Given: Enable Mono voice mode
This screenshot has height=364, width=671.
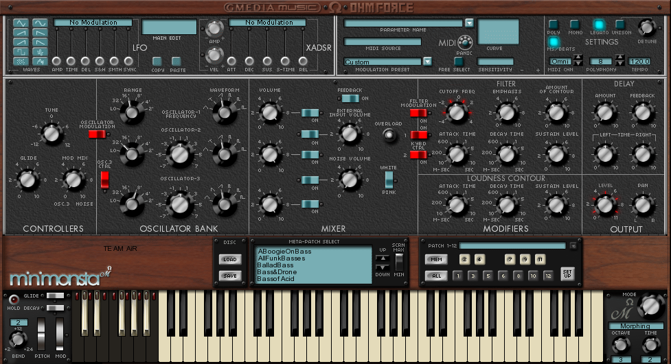Looking at the screenshot, I should 575,24.
